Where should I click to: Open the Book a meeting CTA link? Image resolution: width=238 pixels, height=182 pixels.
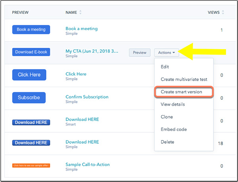pos(81,28)
